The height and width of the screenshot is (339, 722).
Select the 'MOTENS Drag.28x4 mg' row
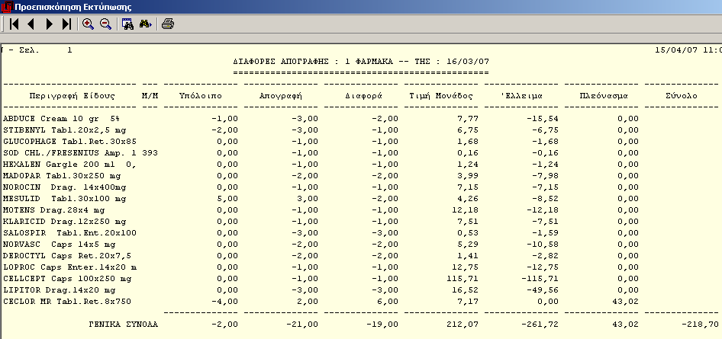[321, 210]
